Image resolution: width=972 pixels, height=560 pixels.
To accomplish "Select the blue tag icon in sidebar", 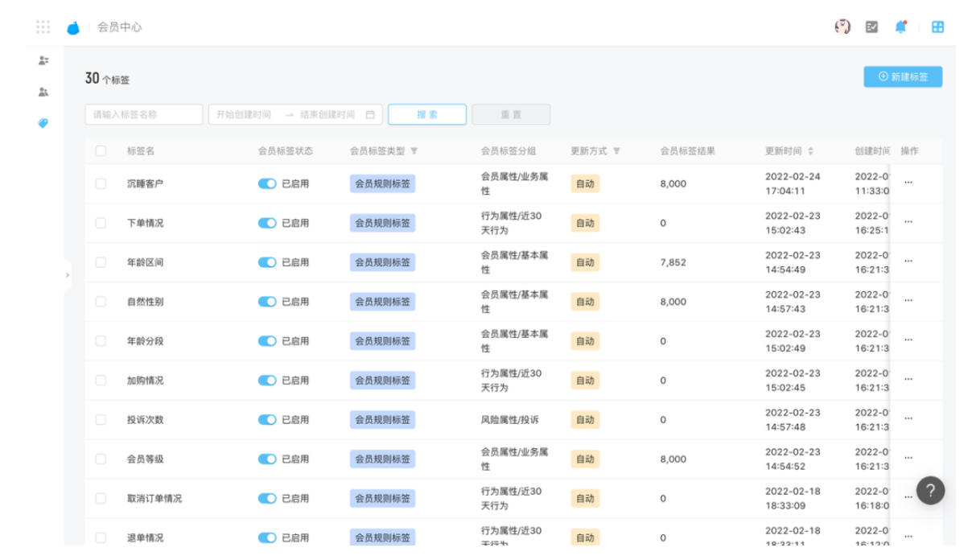I will (43, 123).
